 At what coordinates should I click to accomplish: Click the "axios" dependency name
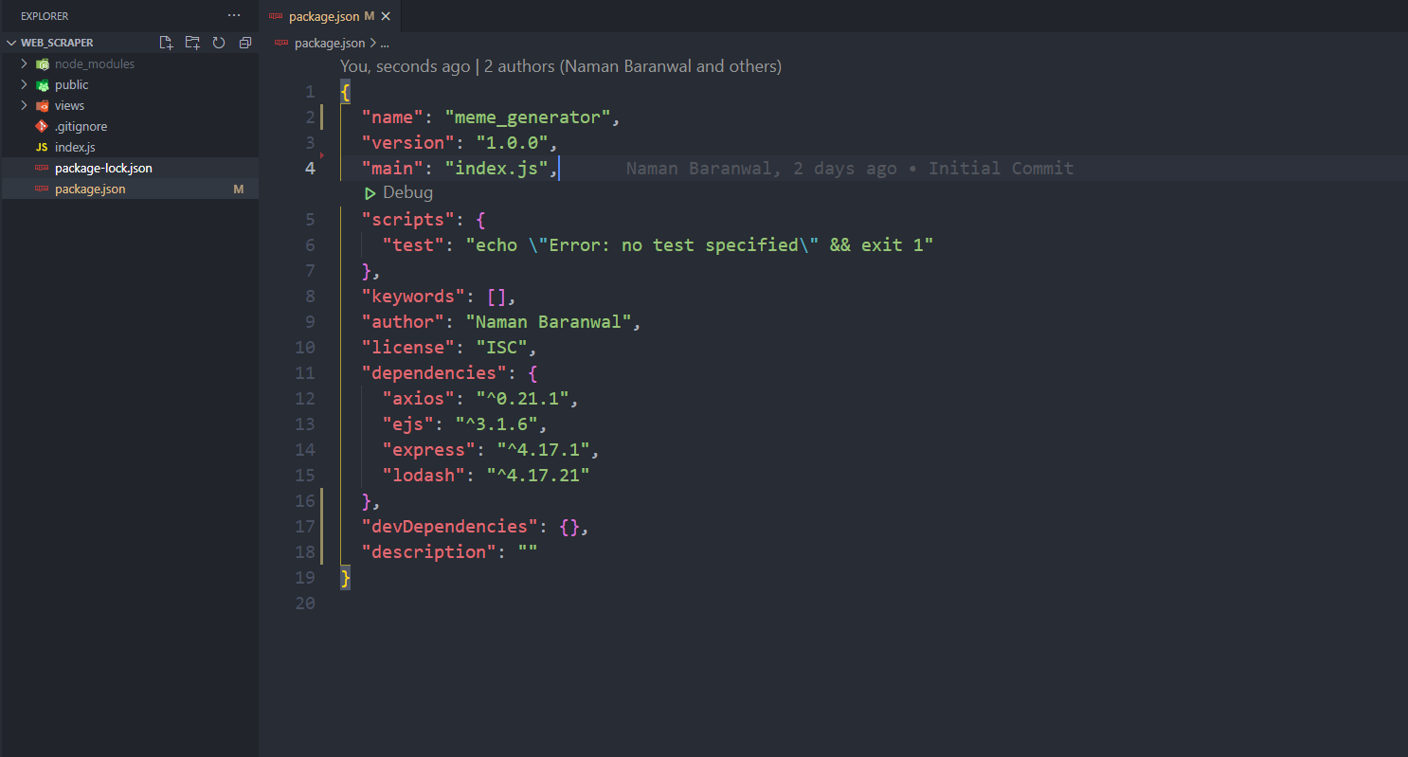coord(419,398)
